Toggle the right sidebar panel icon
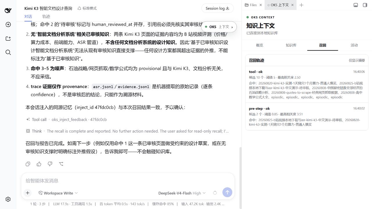Screen dimensions: 372x209 (365, 5)
